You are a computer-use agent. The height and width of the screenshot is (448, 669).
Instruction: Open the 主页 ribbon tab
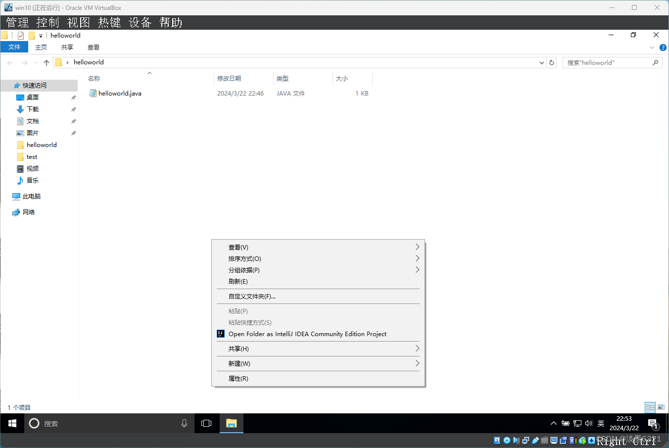pyautogui.click(x=41, y=48)
